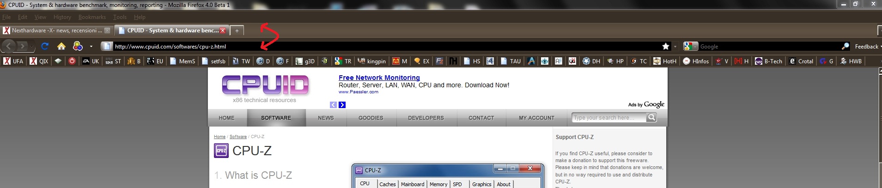Open the Feedback dropdown button
The height and width of the screenshot is (188, 882).
tap(868, 46)
